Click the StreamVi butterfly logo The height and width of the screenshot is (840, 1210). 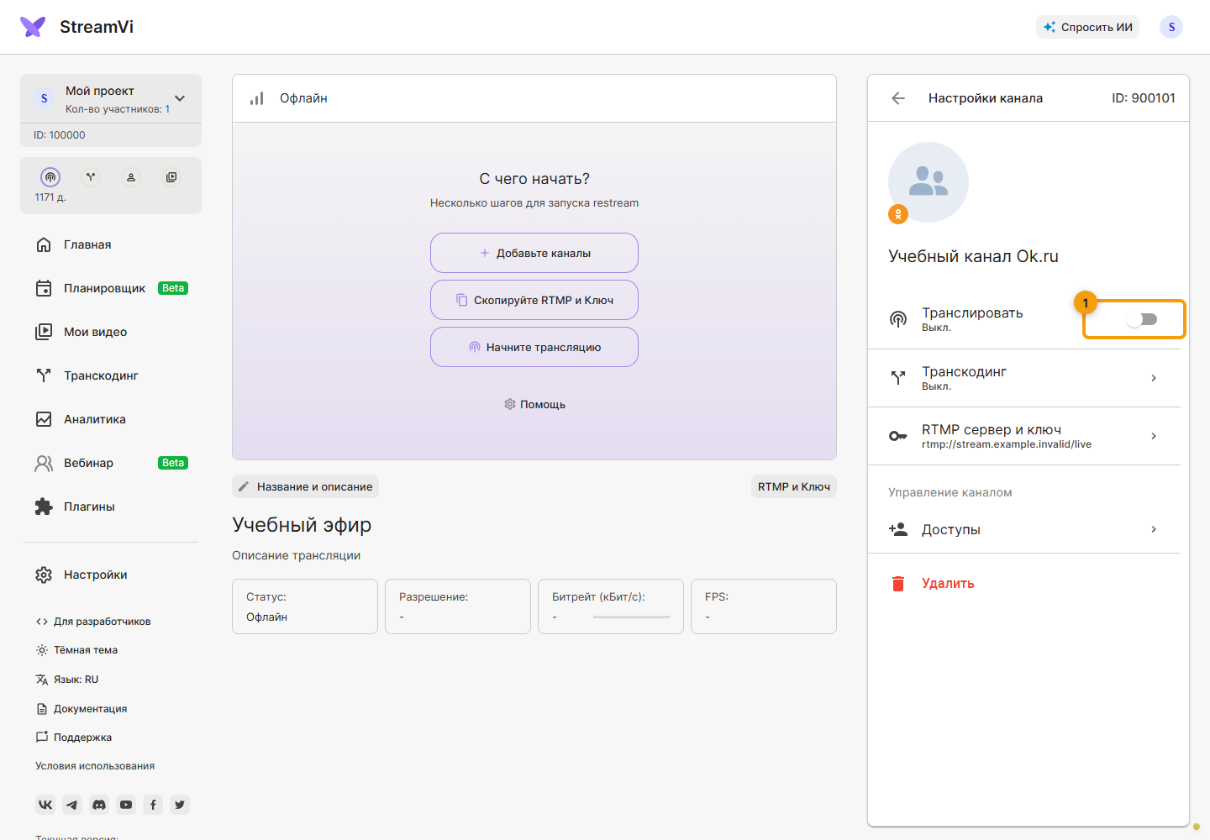[x=33, y=27]
